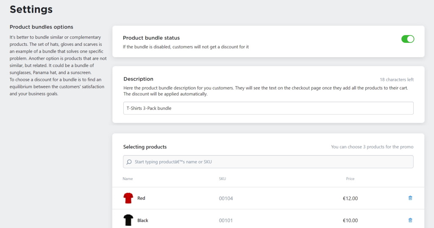Viewport: 434px width, 228px height.
Task: Click the search magnifier icon
Action: [x=129, y=162]
